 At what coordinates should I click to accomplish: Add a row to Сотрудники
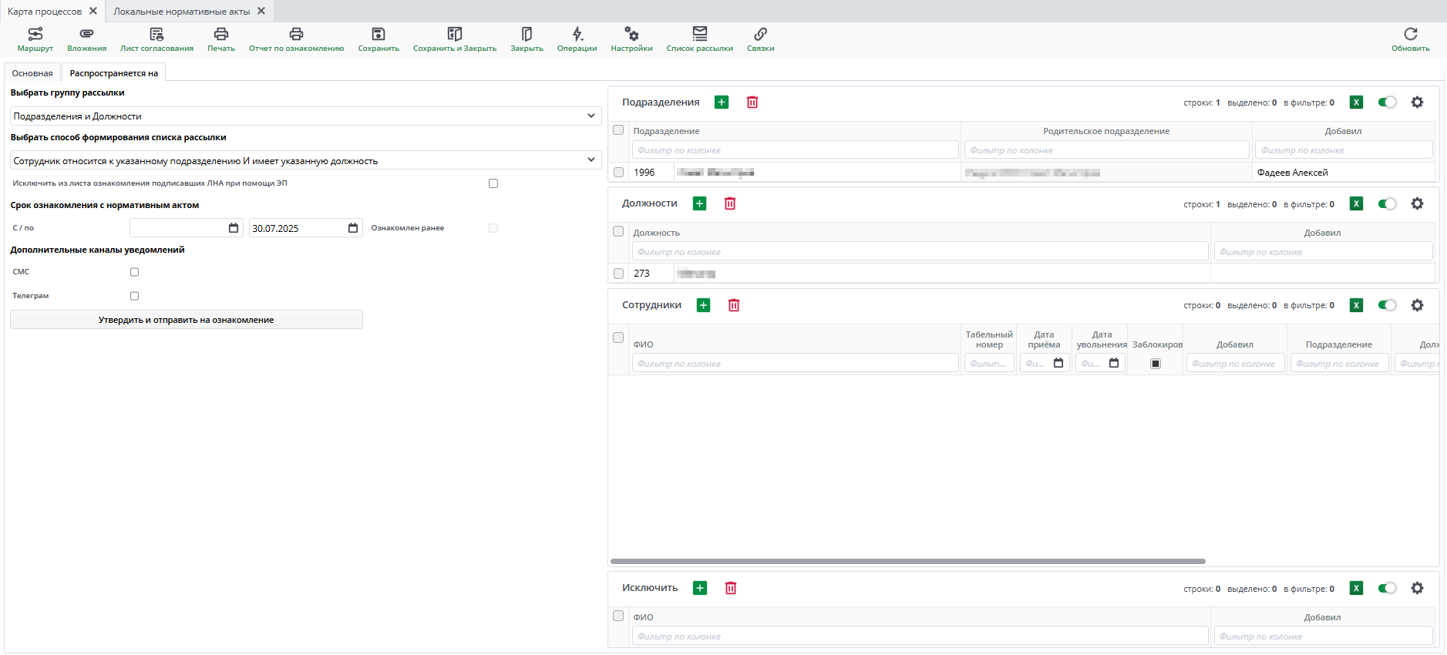click(703, 305)
